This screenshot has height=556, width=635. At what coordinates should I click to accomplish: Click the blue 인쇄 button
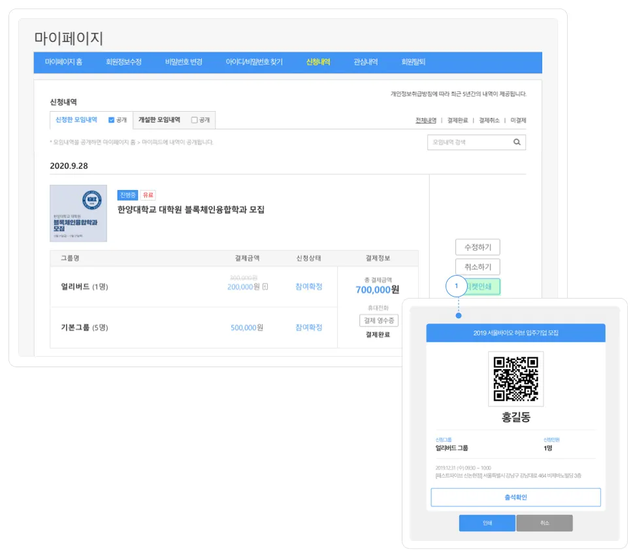(487, 523)
